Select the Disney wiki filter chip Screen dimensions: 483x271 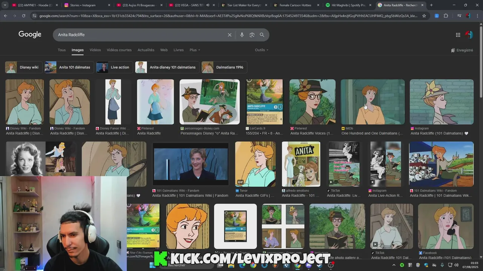[x=23, y=67]
